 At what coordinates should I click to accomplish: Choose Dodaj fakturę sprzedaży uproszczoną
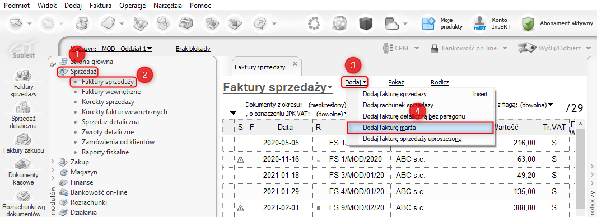point(421,139)
